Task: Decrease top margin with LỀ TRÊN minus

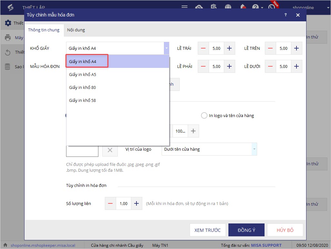Action: tap(270, 48)
